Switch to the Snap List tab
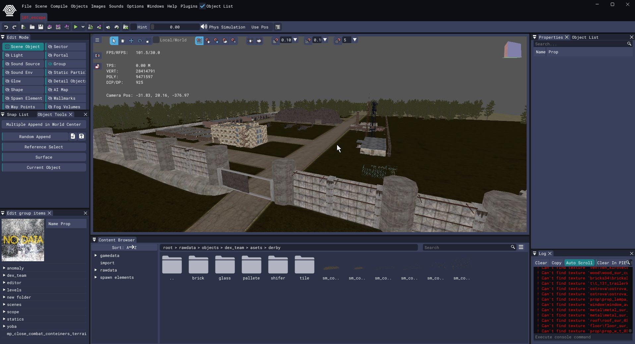Image resolution: width=635 pixels, height=344 pixels. click(18, 115)
